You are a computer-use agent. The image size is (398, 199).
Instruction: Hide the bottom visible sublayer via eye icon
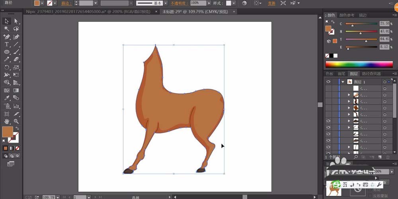pos(328,147)
